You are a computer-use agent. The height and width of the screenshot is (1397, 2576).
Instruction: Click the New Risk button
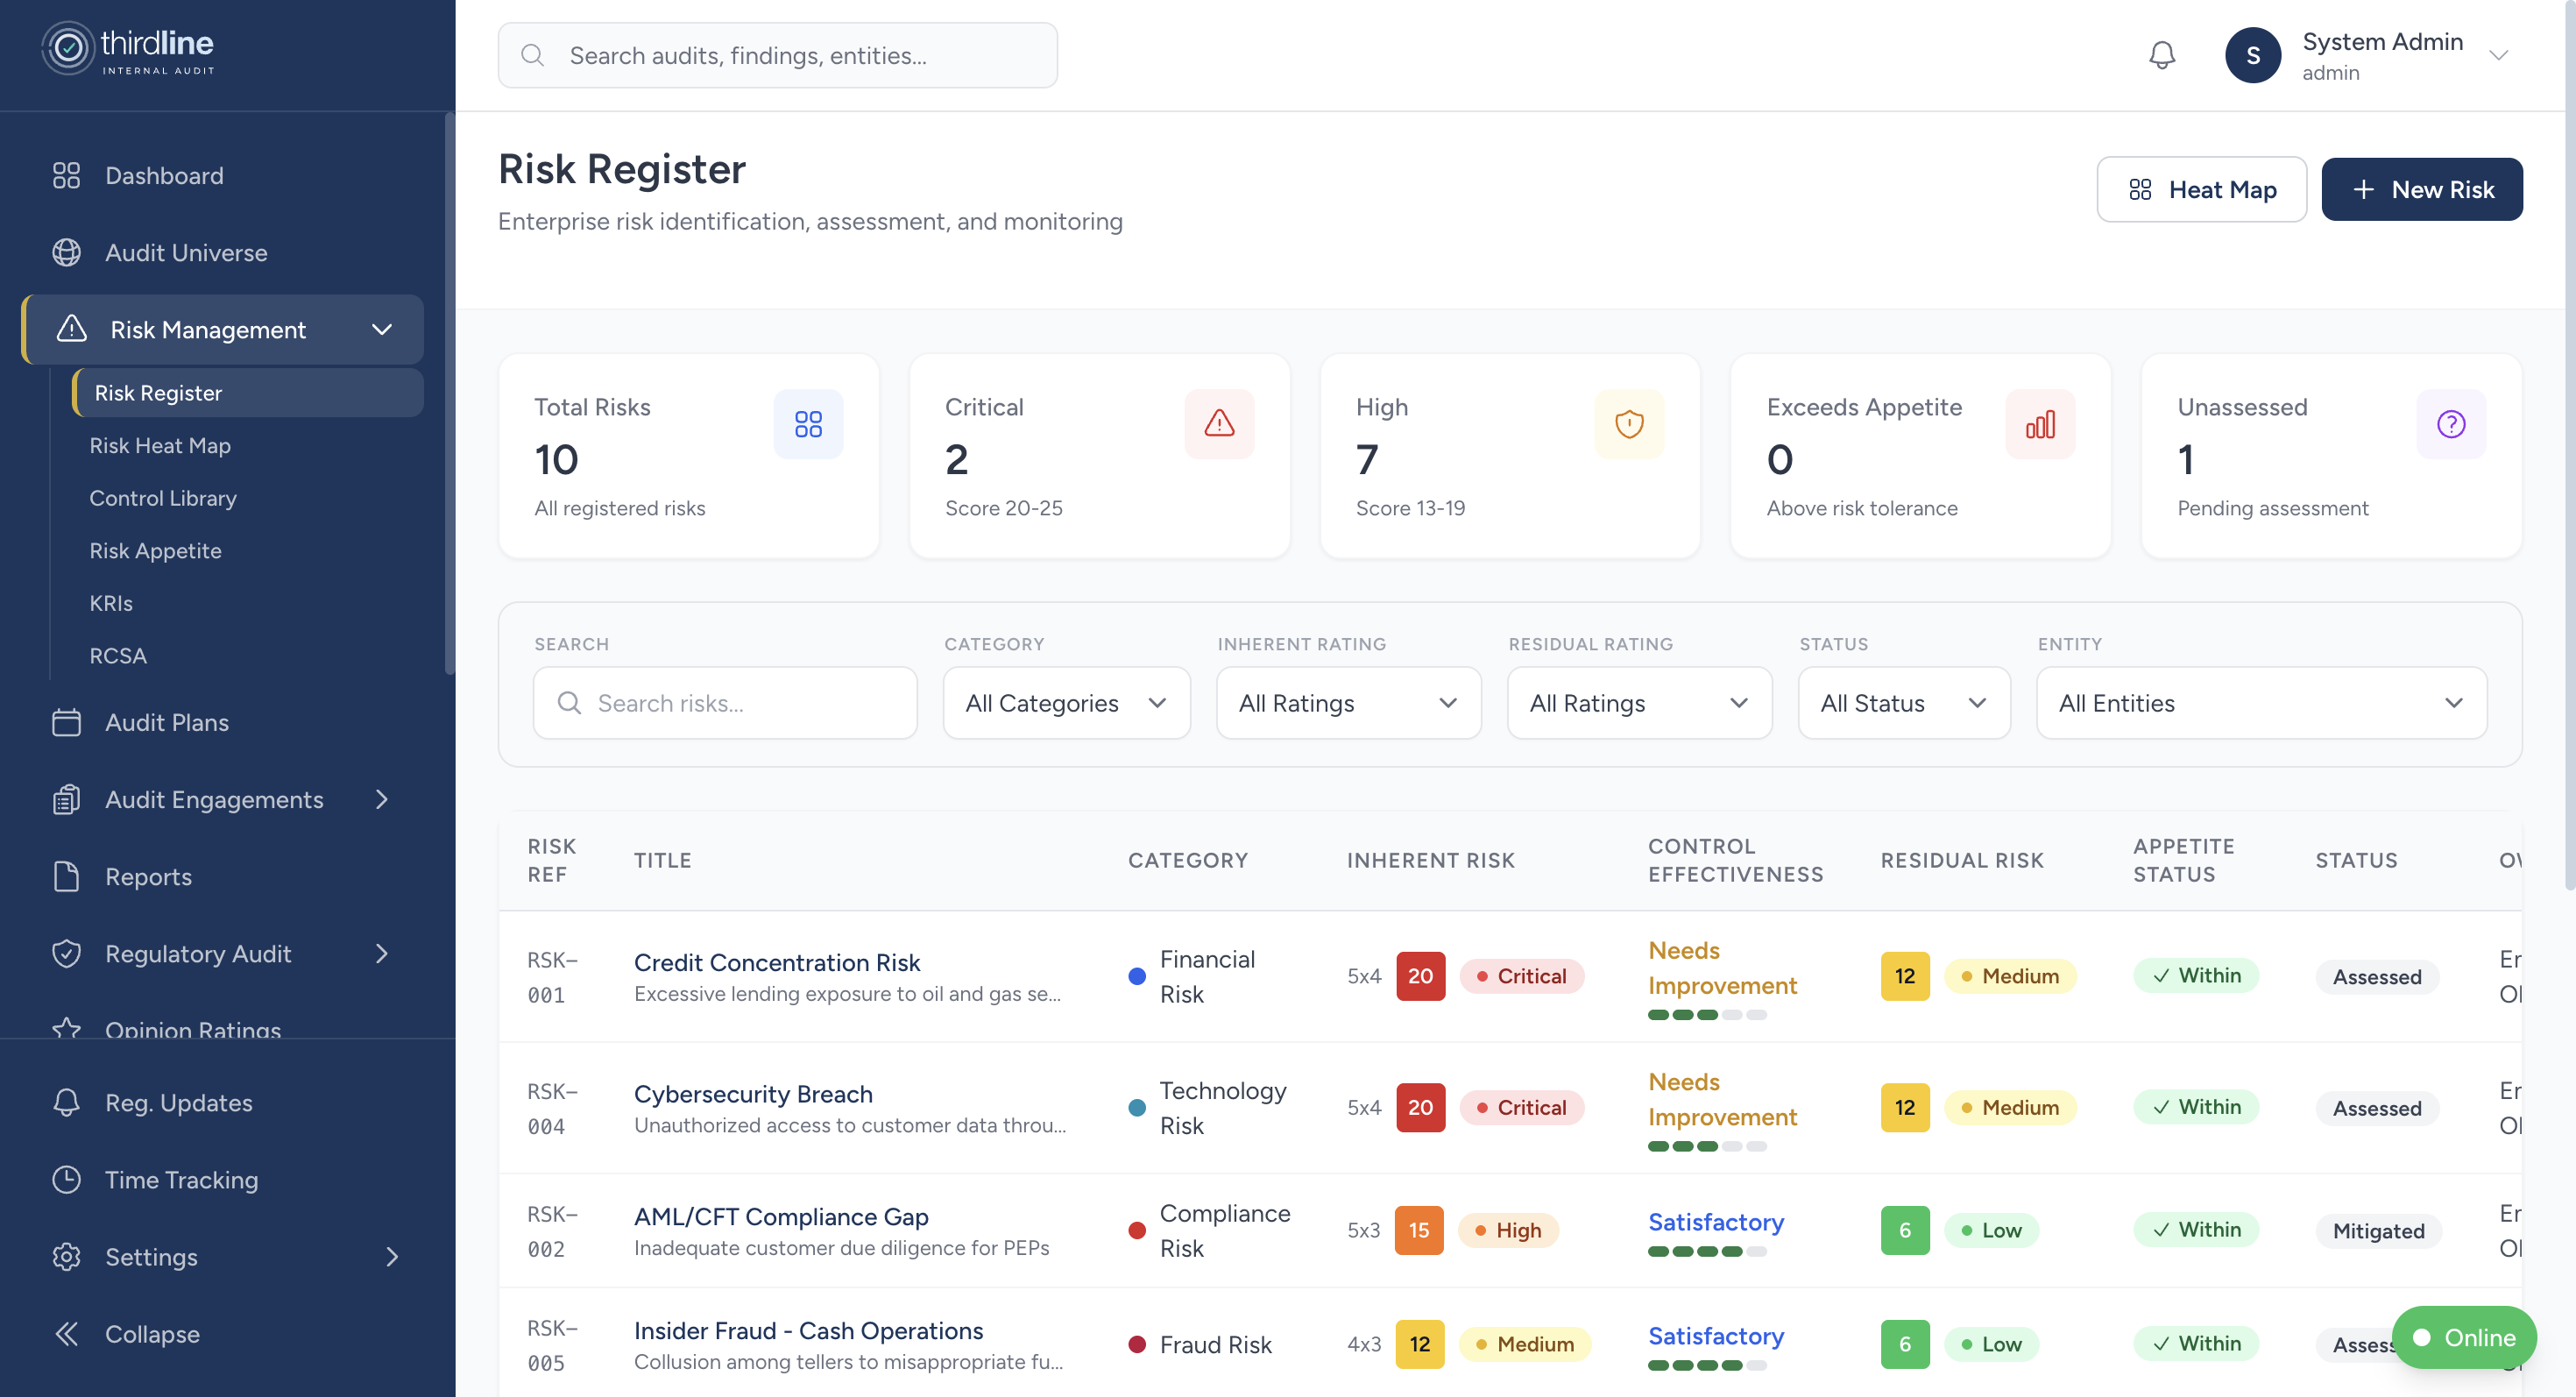[x=2423, y=189]
